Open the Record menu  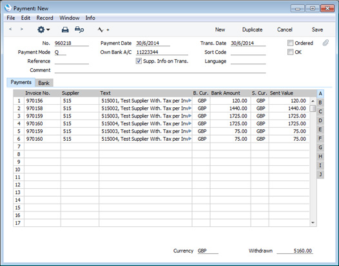(44, 18)
